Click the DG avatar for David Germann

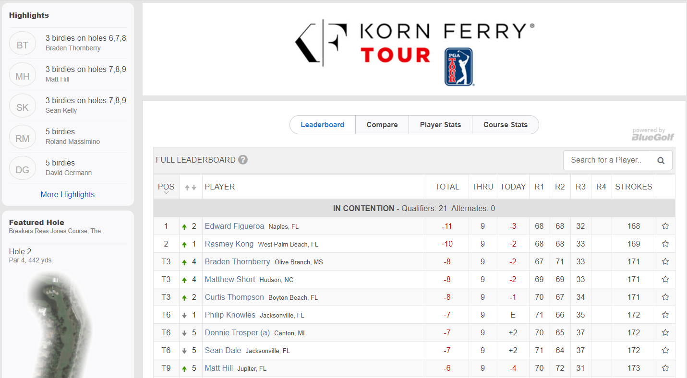(x=23, y=170)
